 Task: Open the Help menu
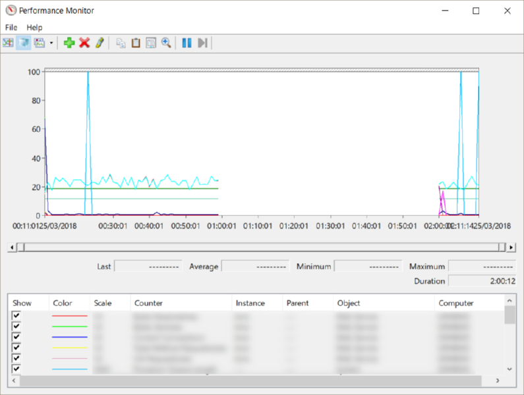(34, 28)
